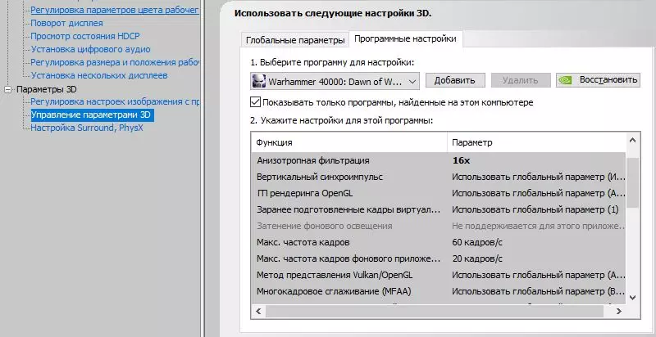
Task: Click the Восстановить button
Action: [x=599, y=80]
